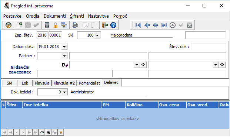Click the grid column chooser icon
Image resolution: width=230 pixels, height=137 pixels.
pos(3,105)
